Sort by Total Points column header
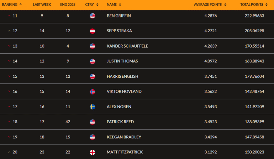 coord(253,5)
